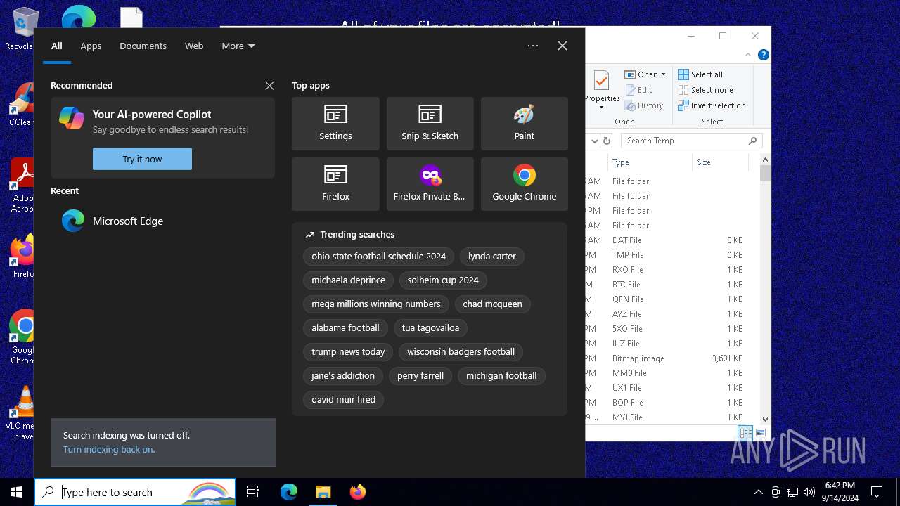Show hidden system tray icons
Viewport: 900px width, 506px height.
coord(758,492)
